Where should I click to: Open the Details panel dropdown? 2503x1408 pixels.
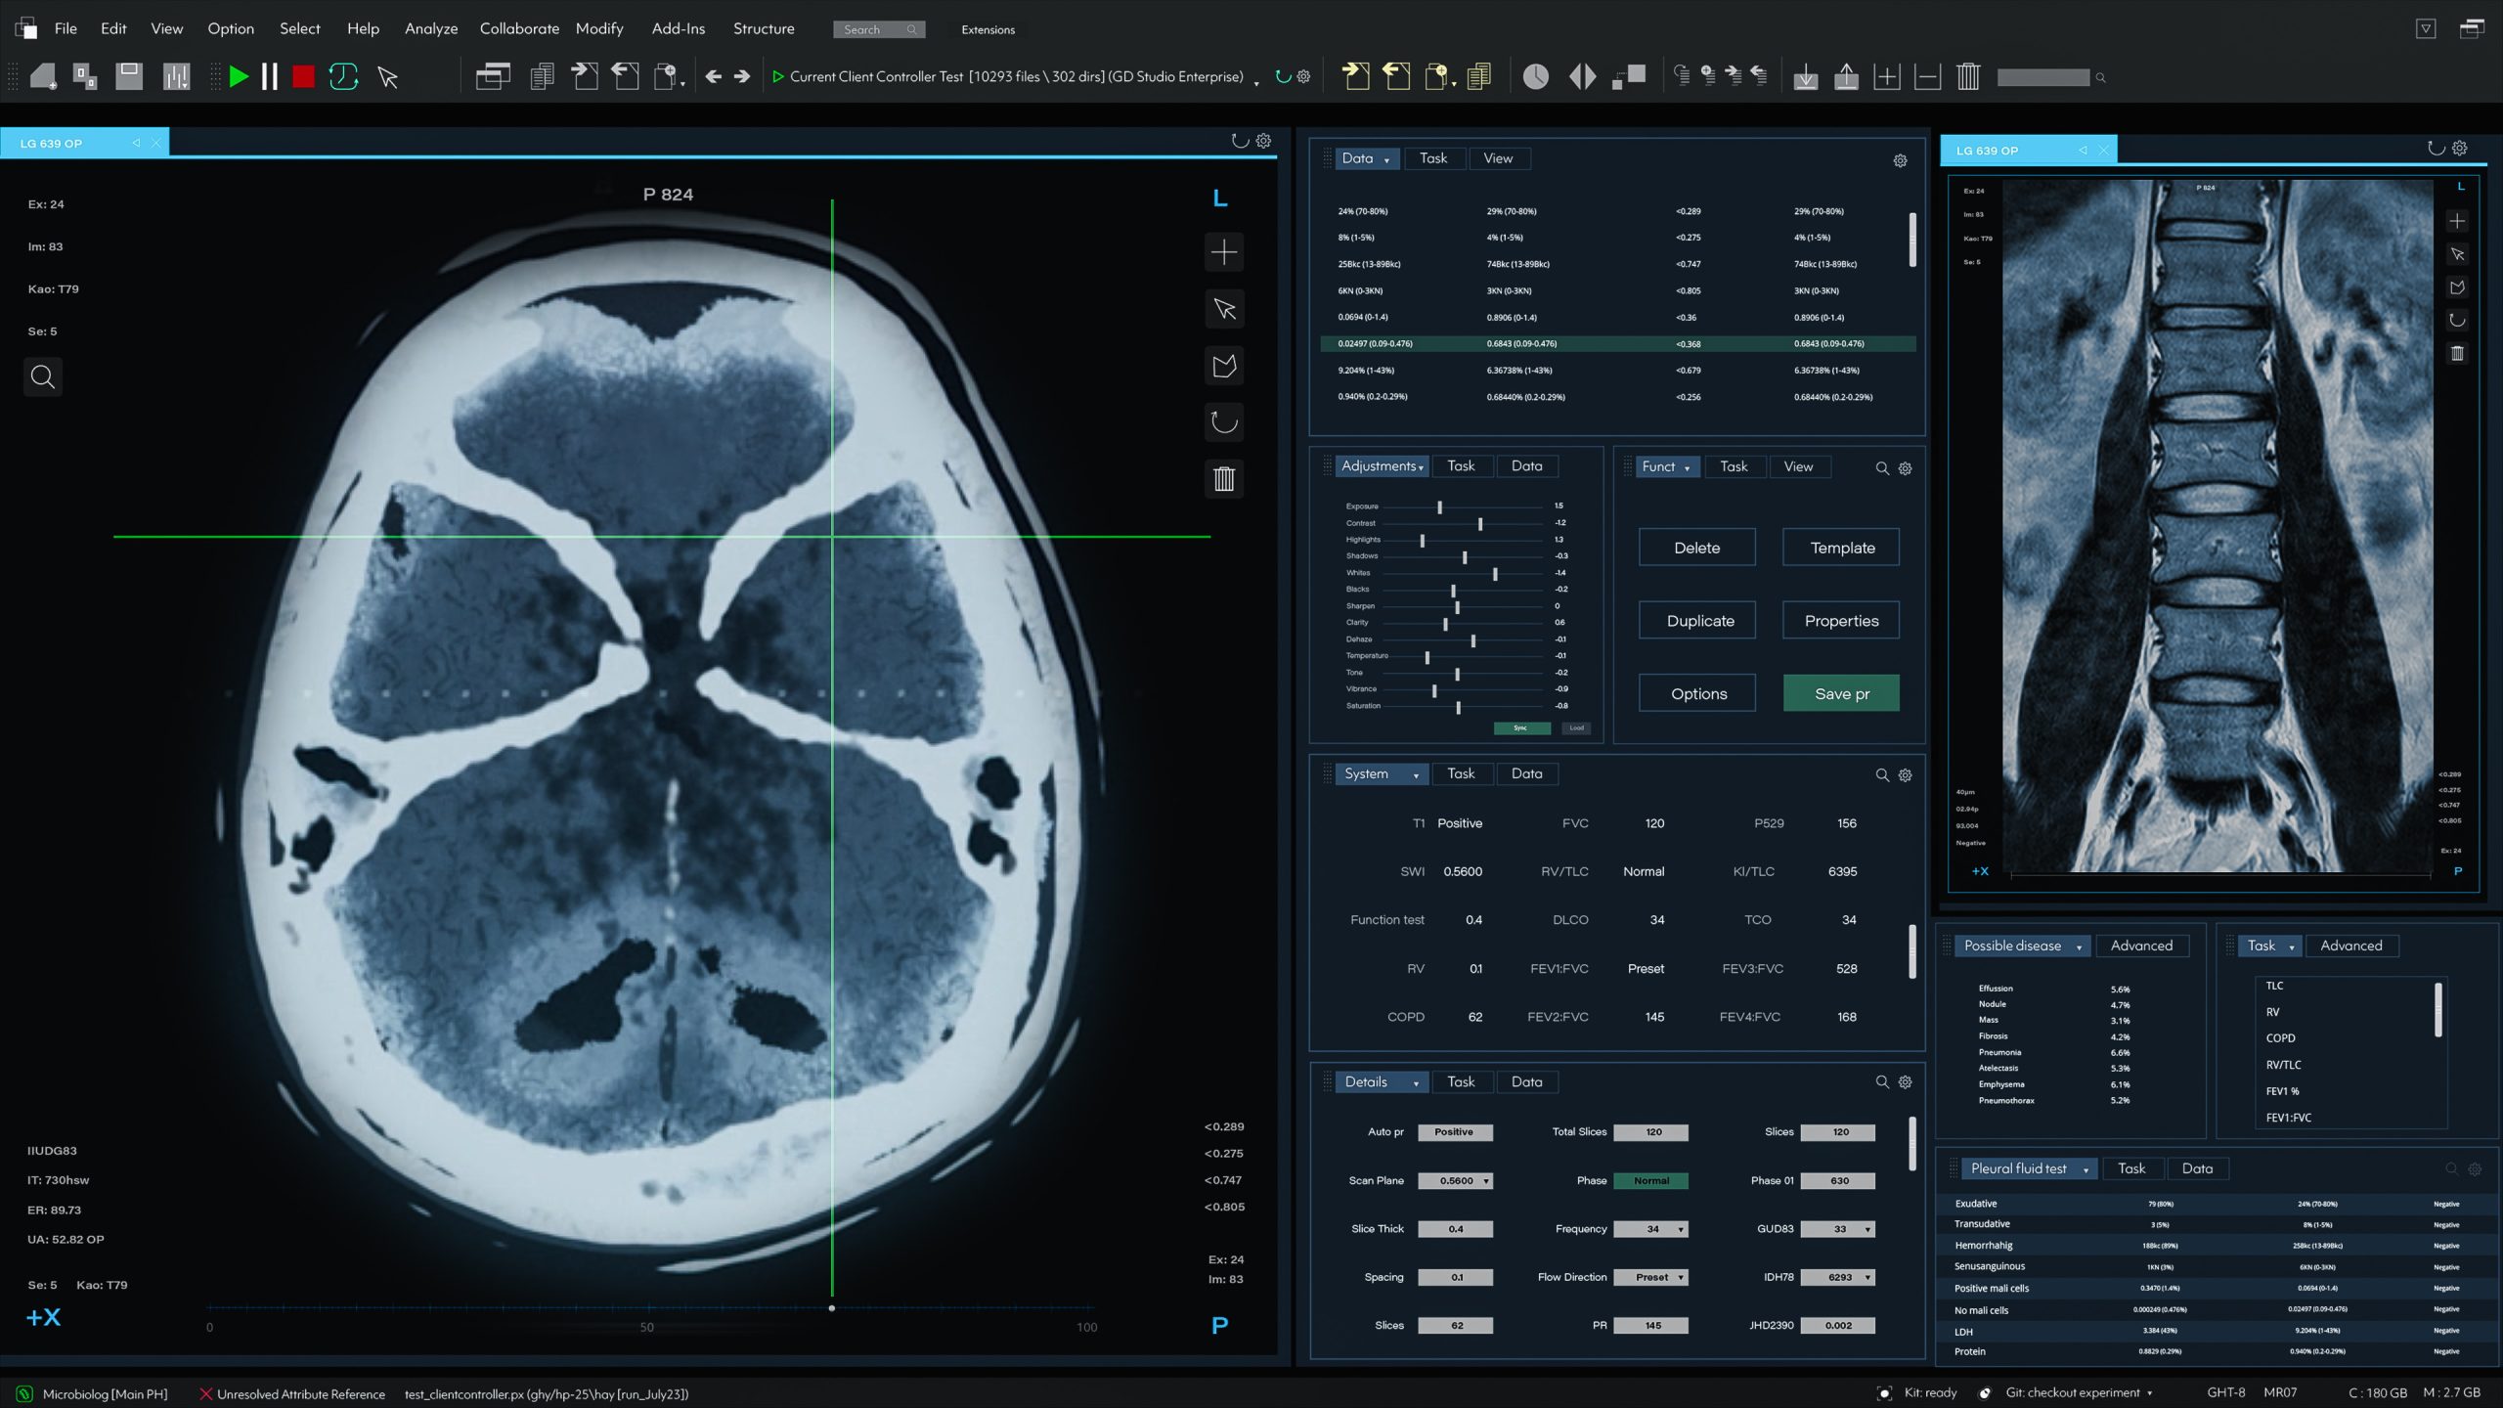click(1382, 1082)
